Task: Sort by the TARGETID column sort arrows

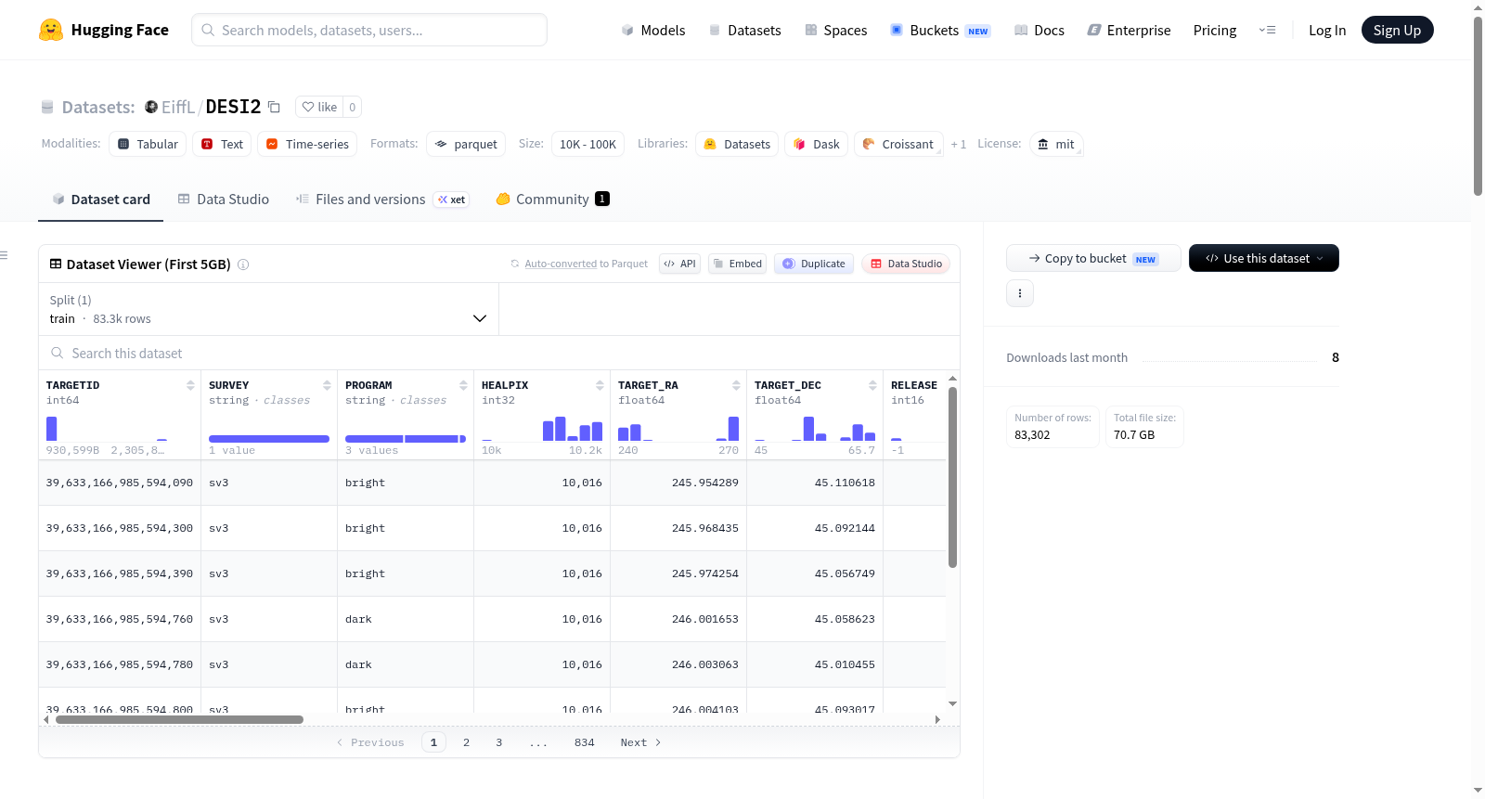Action: click(190, 385)
